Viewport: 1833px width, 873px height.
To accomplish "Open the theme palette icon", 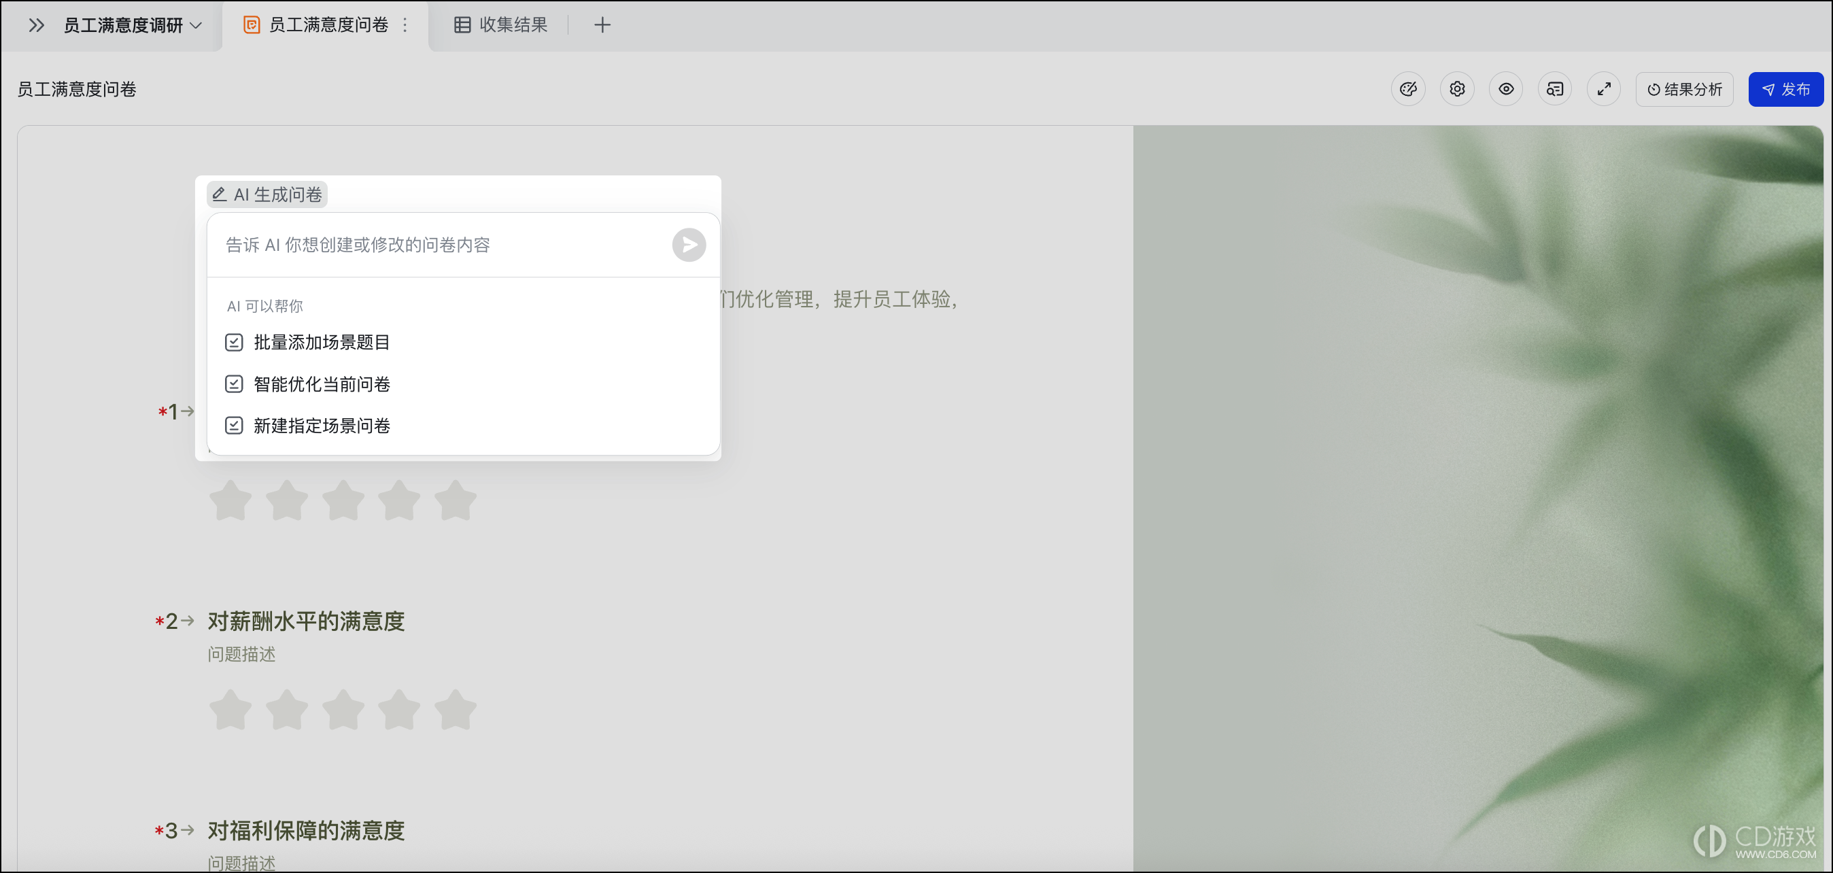I will click(x=1407, y=89).
